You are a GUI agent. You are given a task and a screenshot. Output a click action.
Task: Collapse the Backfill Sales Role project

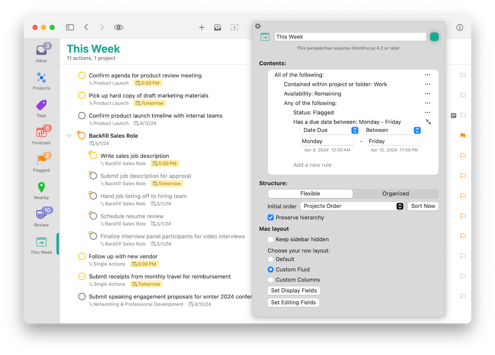tap(69, 135)
